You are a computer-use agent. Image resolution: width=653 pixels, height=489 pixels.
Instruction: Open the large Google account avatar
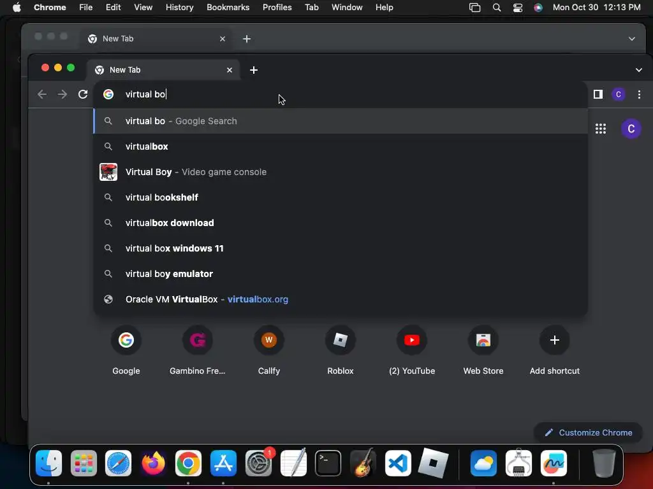click(631, 129)
